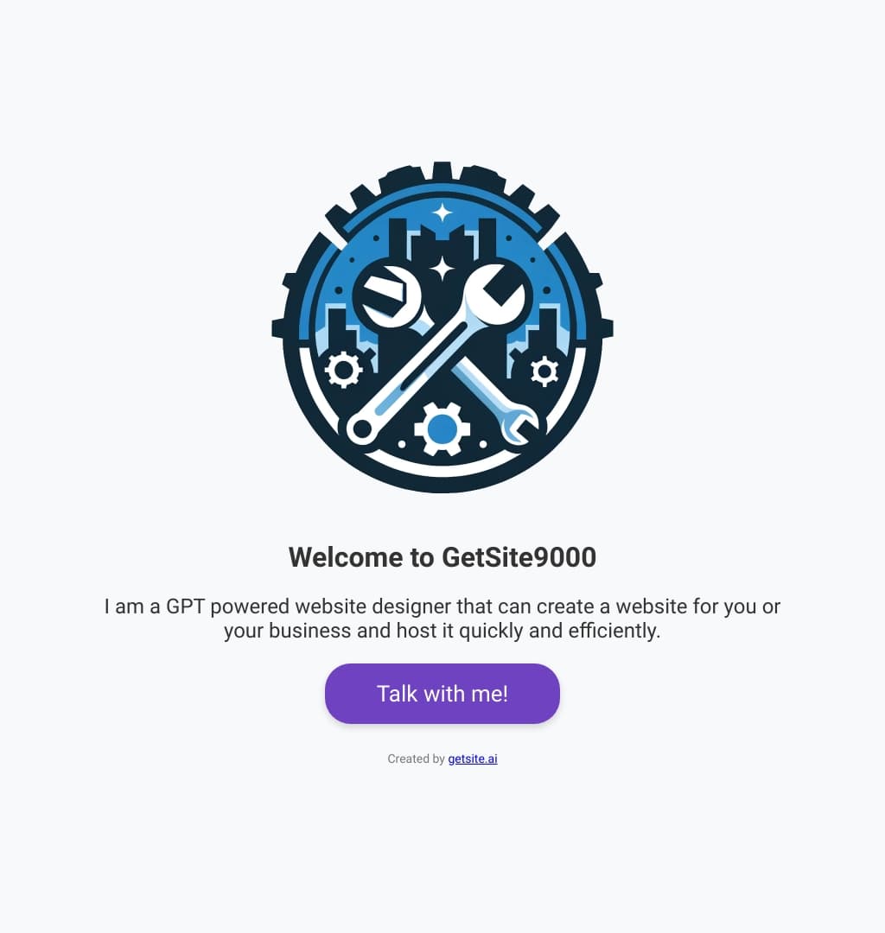Click the Created by label
Screen dimensions: 885x933
point(416,758)
